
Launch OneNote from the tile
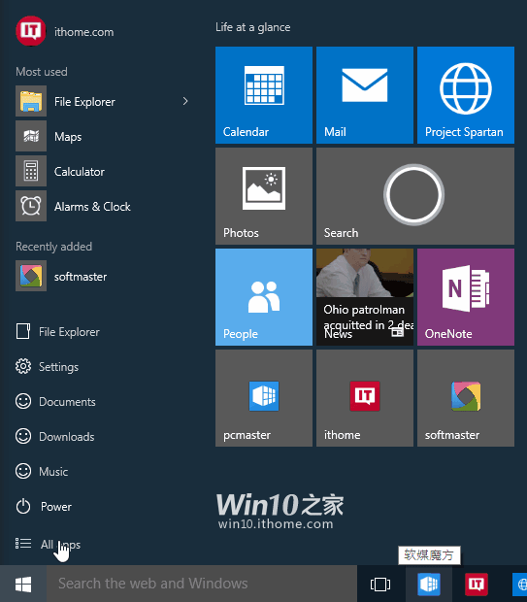[466, 297]
